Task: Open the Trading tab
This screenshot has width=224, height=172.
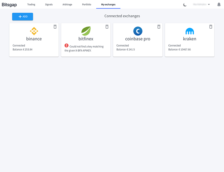Action: [x=31, y=5]
